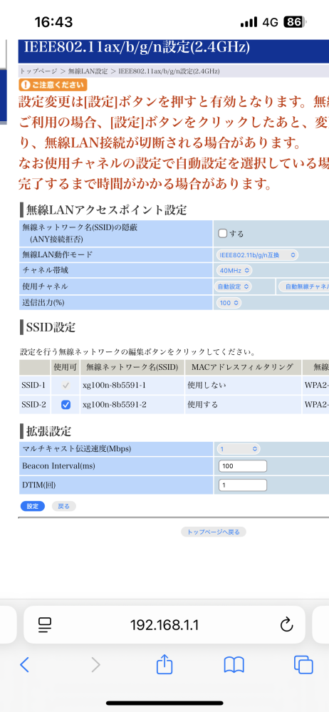Tap the Safari forward arrow
This screenshot has width=329, height=712.
coord(95,665)
